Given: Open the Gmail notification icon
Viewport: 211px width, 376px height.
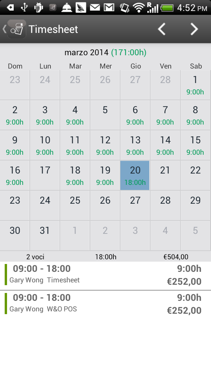Looking at the screenshot, I should click(x=109, y=8).
